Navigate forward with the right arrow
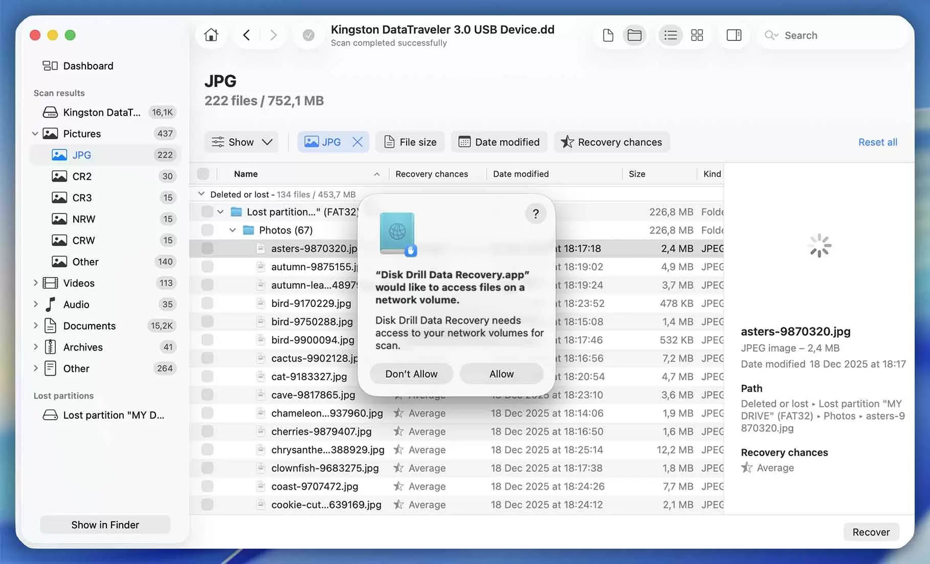The height and width of the screenshot is (564, 930). click(274, 35)
